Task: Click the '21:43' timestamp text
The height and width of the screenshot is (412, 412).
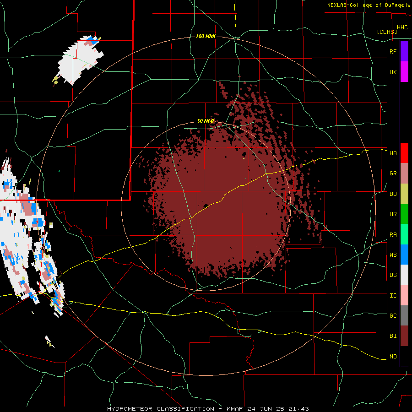Action: [298, 409]
